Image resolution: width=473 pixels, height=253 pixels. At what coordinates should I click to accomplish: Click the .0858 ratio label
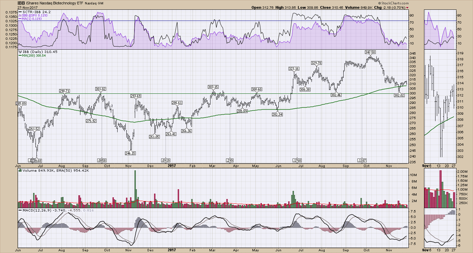pos(102,160)
